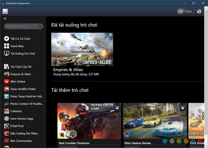This screenshot has width=208, height=148.
Task: Select Tải Xuống Trò Chơi menu item
Action: pyautogui.click(x=22, y=53)
